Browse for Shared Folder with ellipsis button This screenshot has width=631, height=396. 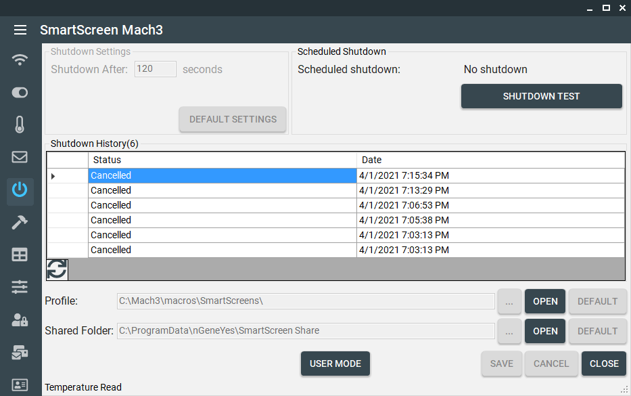[509, 331]
